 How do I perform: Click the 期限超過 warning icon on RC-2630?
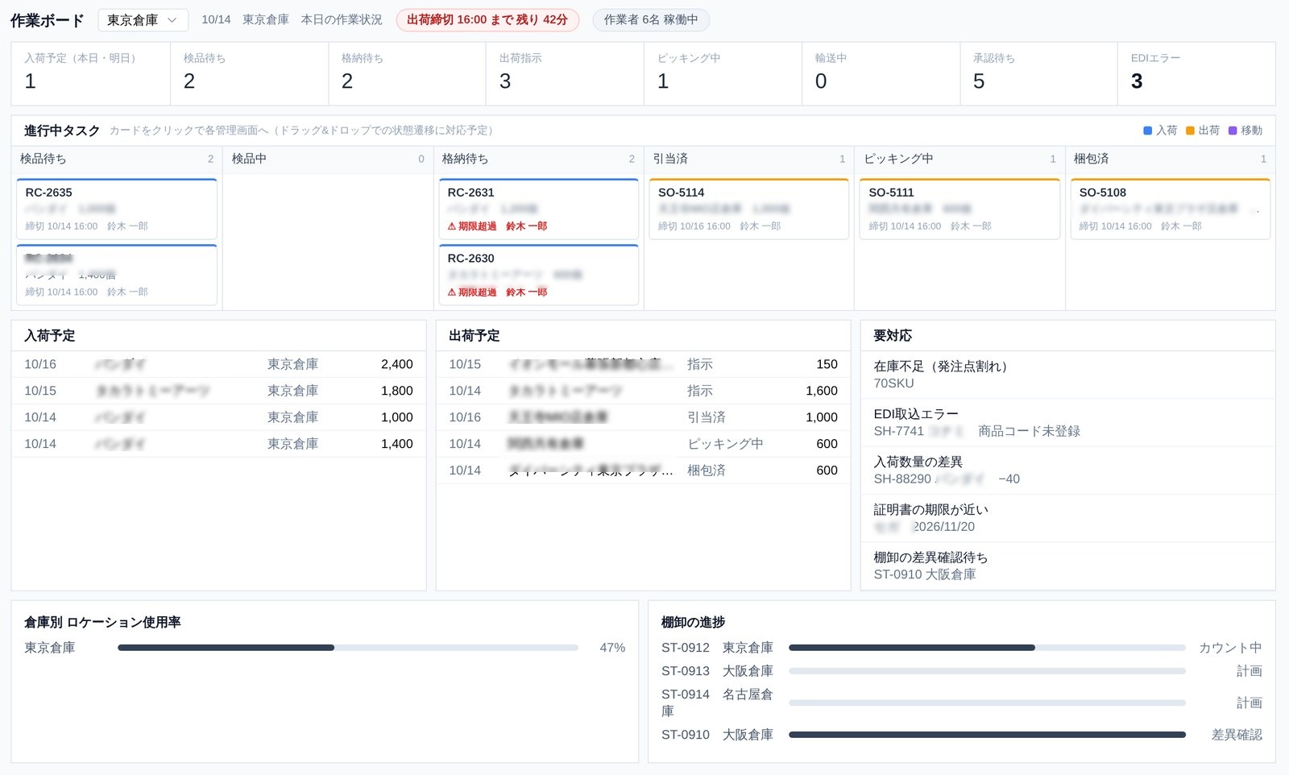click(x=452, y=292)
